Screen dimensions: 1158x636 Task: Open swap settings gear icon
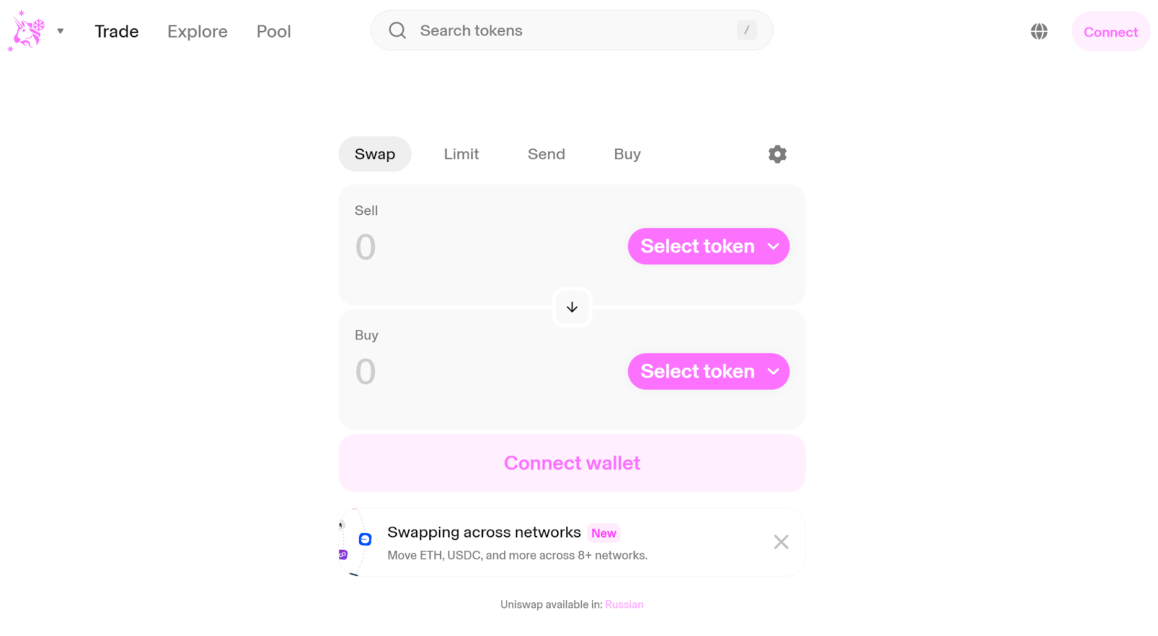point(777,154)
